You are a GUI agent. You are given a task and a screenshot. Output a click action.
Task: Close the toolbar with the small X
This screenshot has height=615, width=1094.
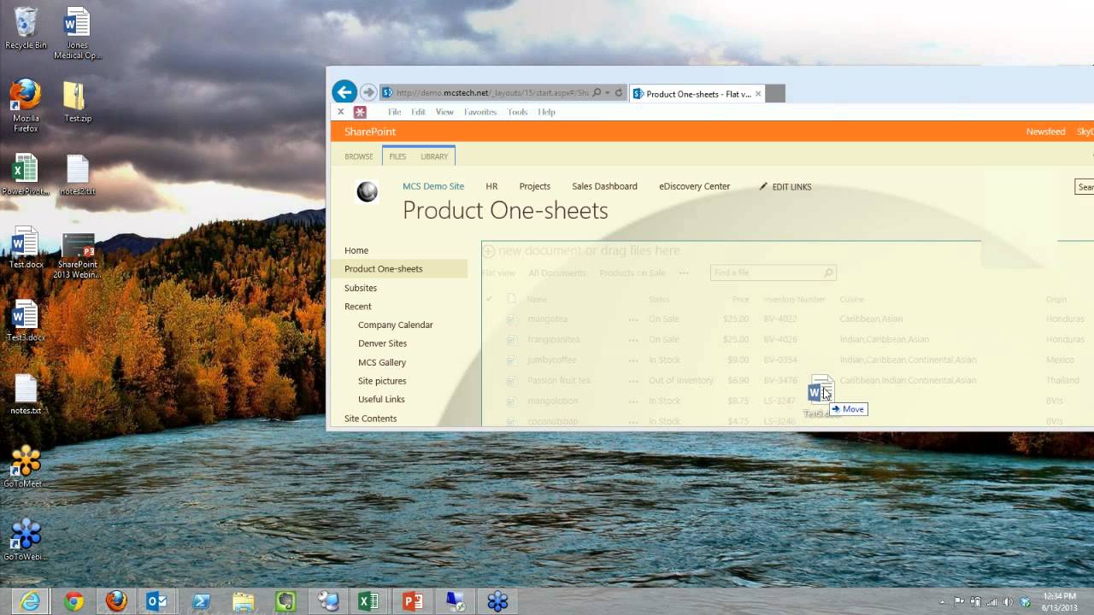pyautogui.click(x=341, y=112)
